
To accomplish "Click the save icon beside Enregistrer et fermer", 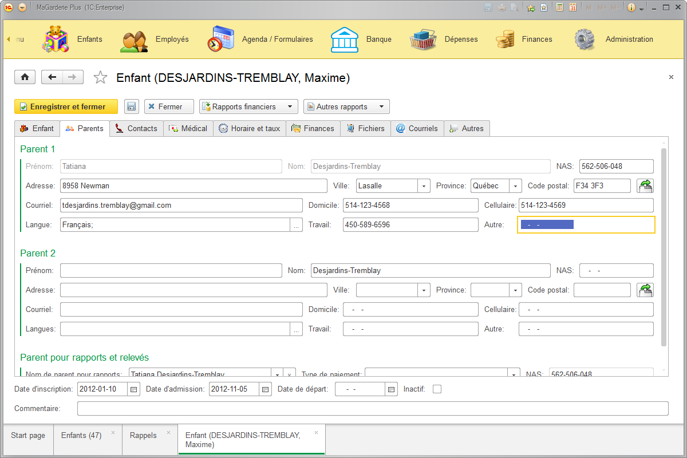I will tap(132, 106).
